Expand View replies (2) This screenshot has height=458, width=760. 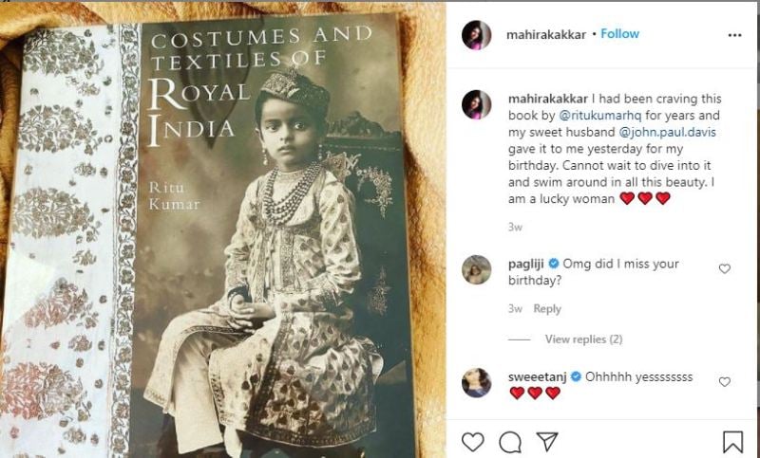point(583,339)
